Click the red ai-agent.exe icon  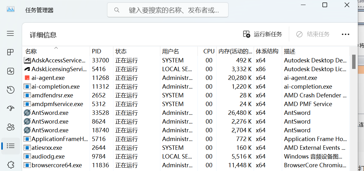27,78
